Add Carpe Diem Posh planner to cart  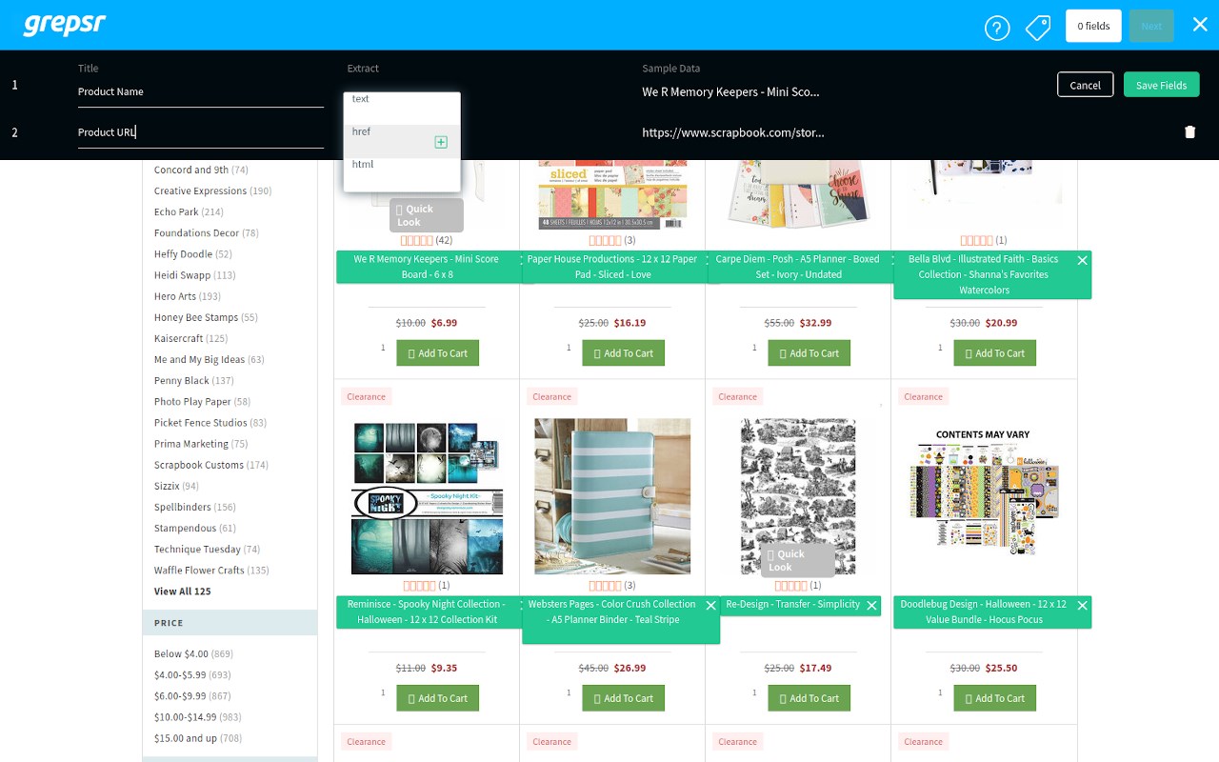809,353
